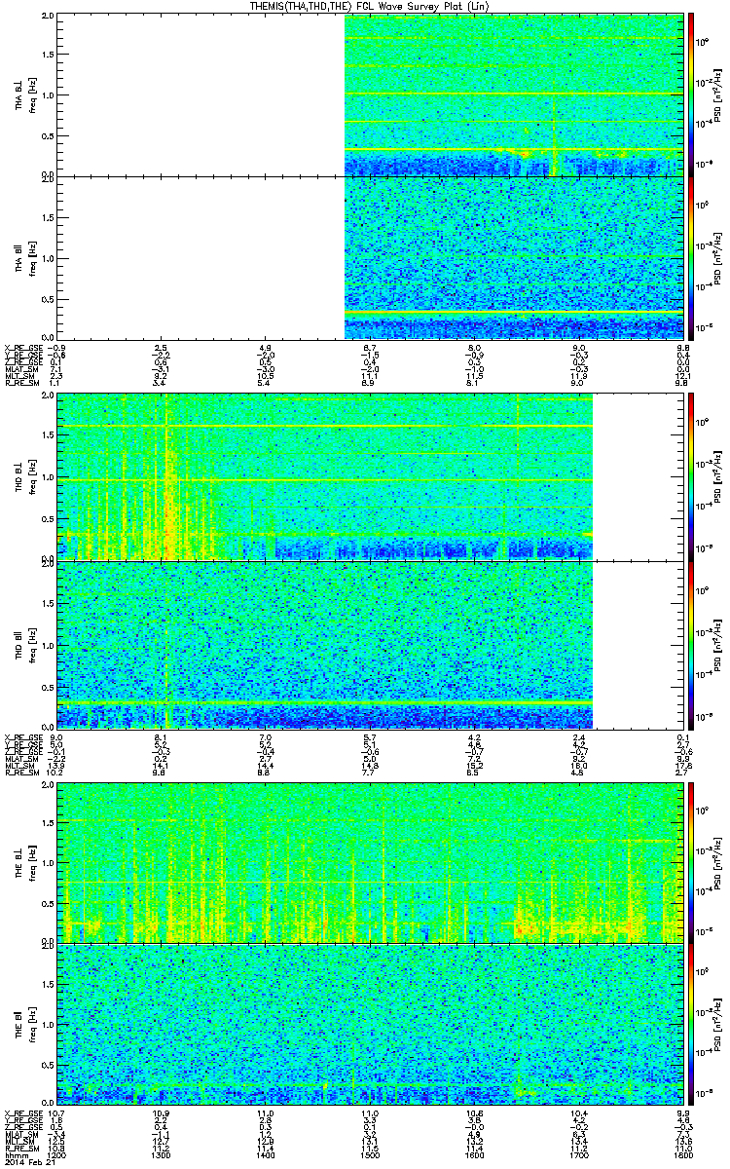Click the PSD label beside THA B-parallel color bar
This screenshot has width=730, height=1169.
pos(718,257)
